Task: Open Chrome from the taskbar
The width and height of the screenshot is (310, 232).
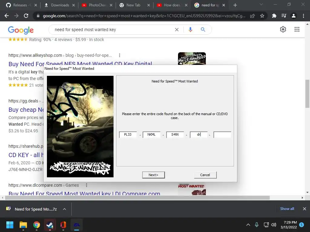Action: pos(37,225)
